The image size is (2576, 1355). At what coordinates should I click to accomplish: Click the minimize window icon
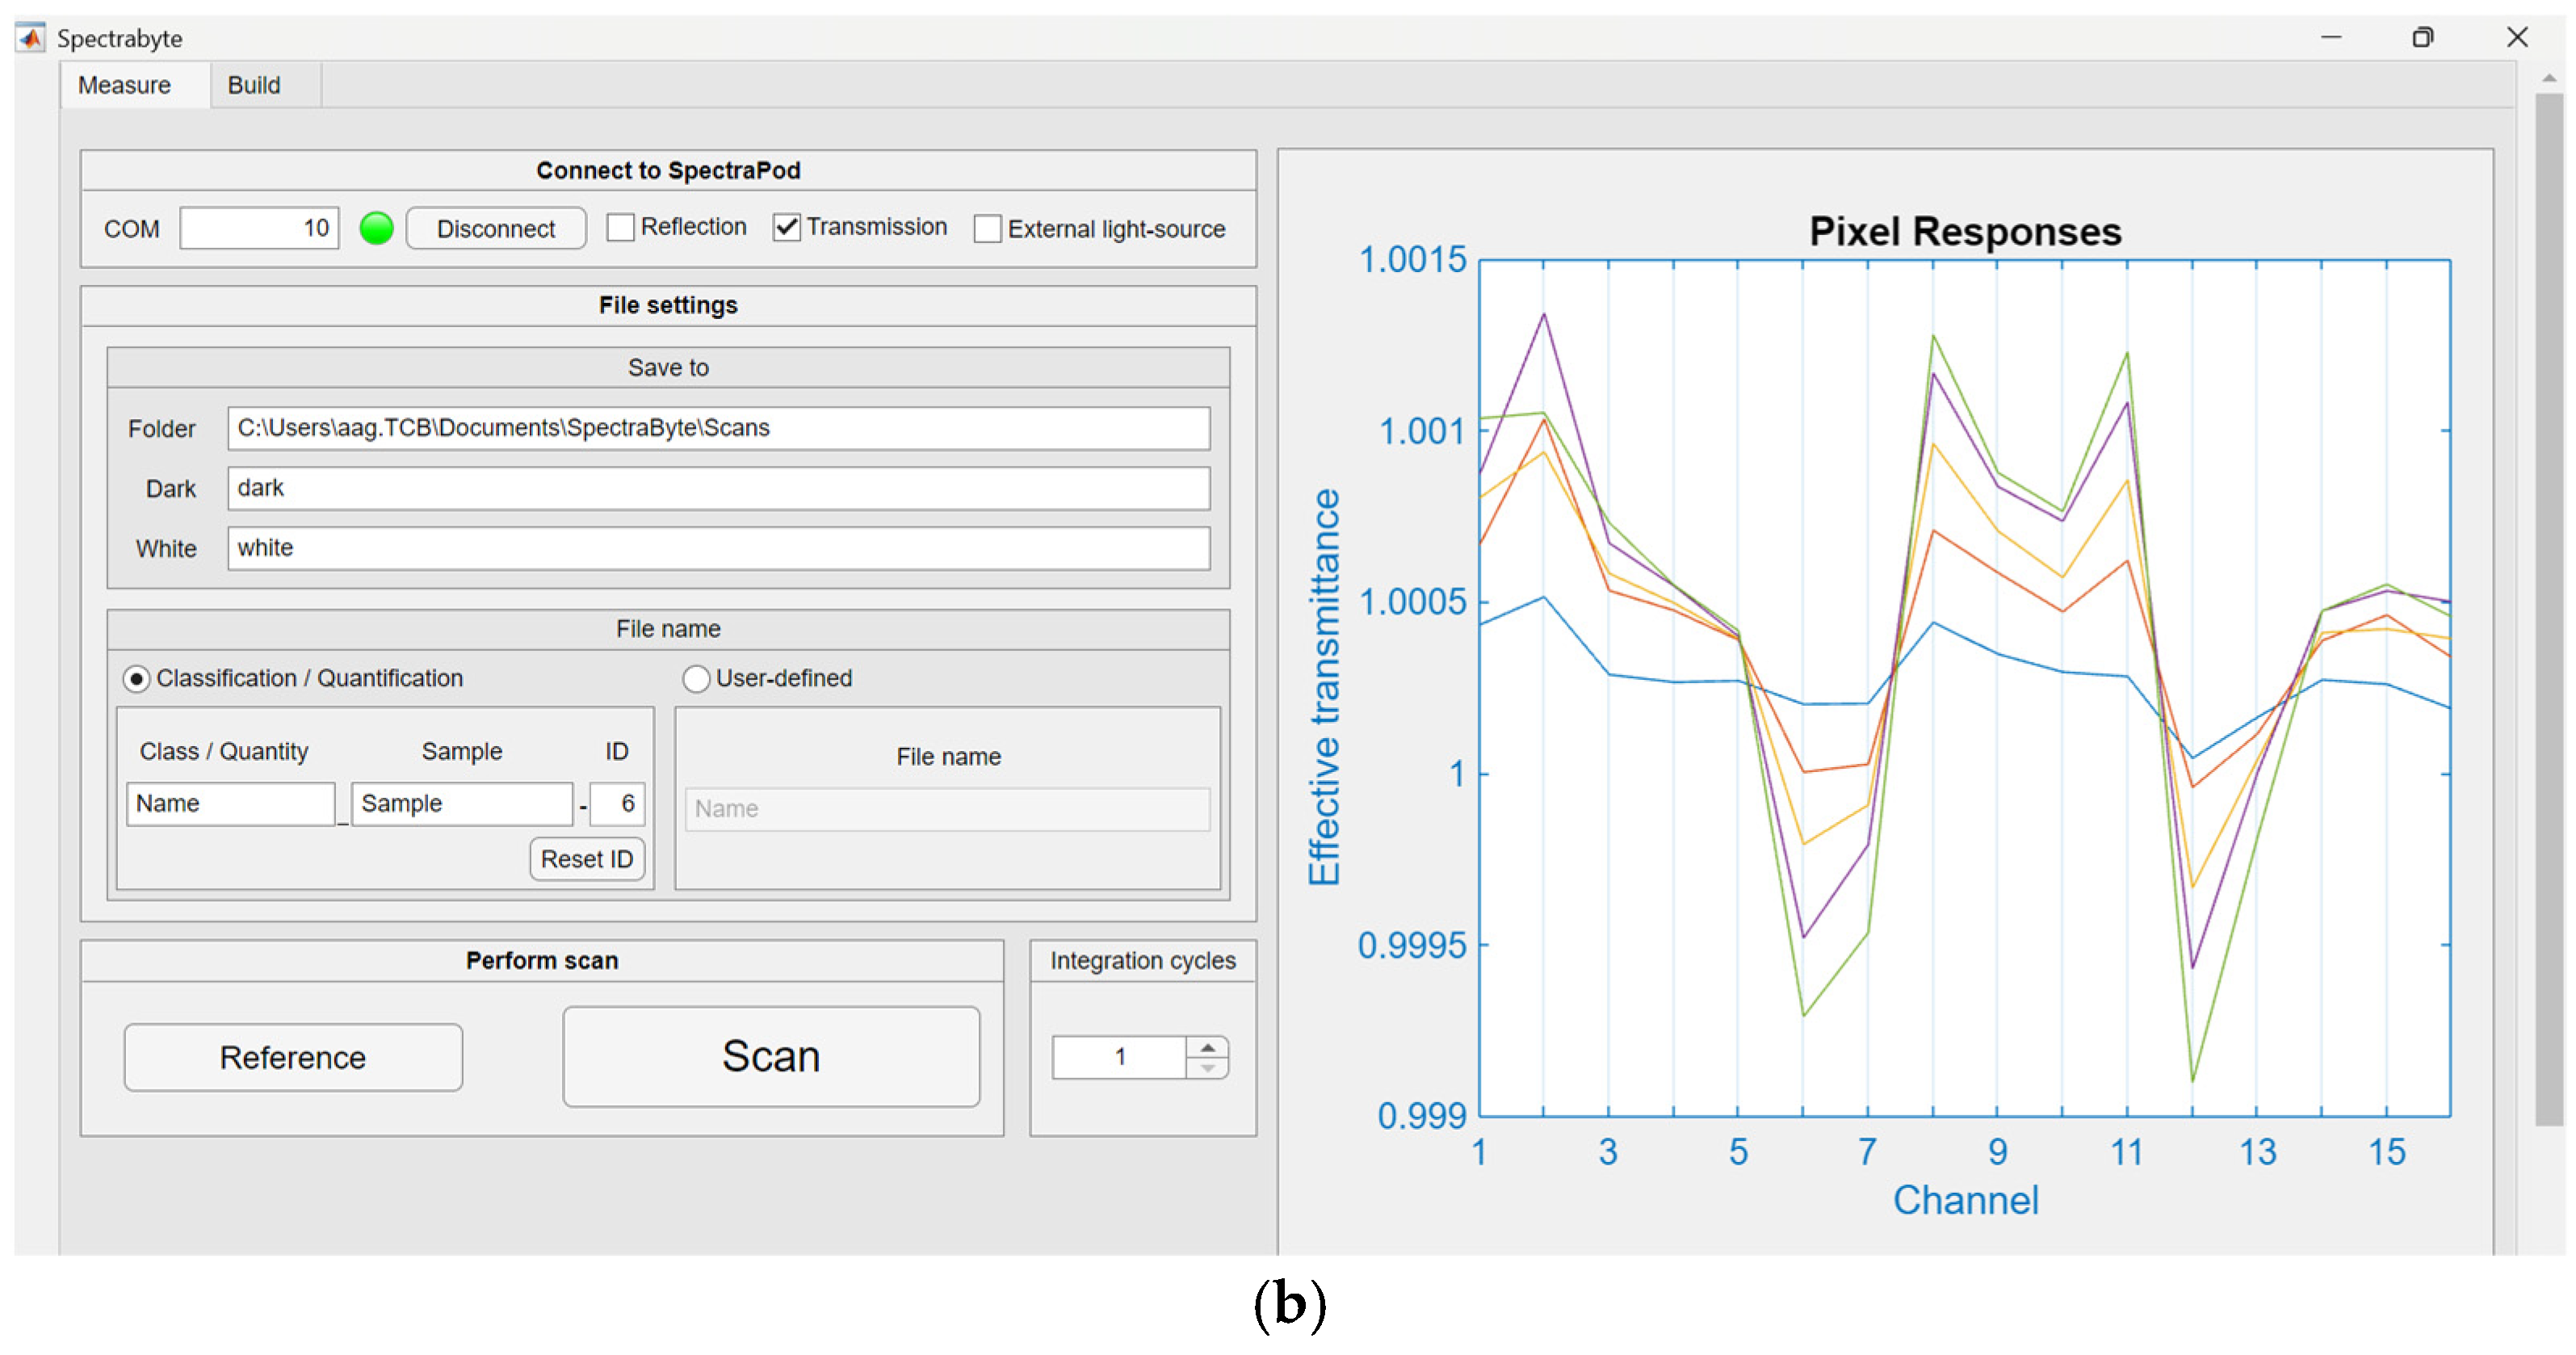2331,37
